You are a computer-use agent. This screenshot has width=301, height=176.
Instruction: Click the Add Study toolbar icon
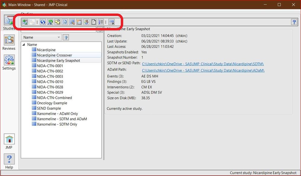point(25,22)
